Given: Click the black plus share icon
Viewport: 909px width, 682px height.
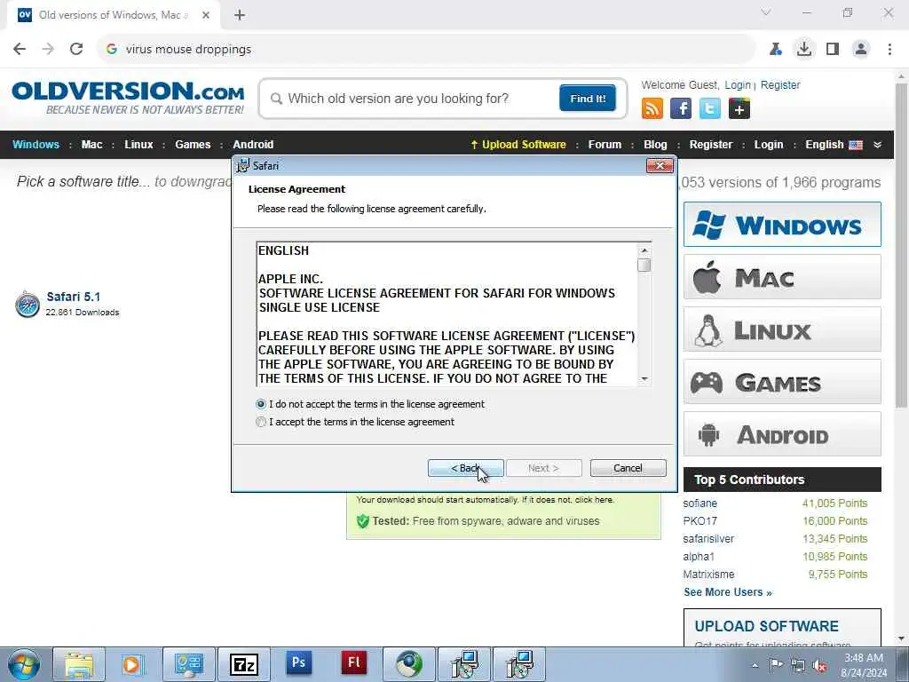Looking at the screenshot, I should click(739, 108).
